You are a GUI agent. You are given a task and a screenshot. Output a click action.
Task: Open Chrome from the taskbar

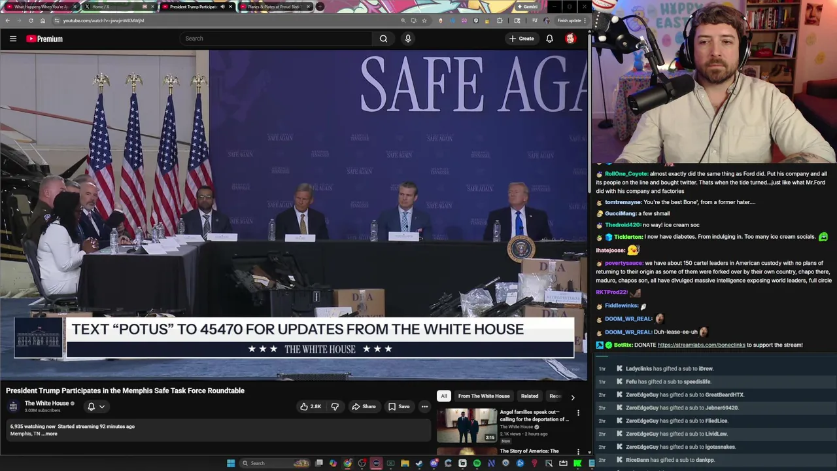coord(347,463)
